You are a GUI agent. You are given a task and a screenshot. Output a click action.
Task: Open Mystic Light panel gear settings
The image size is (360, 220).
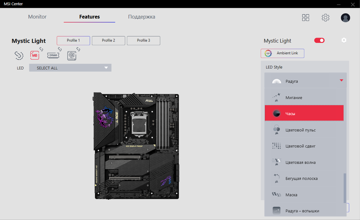click(344, 40)
